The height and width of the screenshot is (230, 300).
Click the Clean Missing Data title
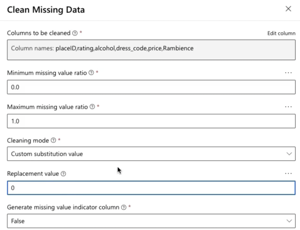46,10
